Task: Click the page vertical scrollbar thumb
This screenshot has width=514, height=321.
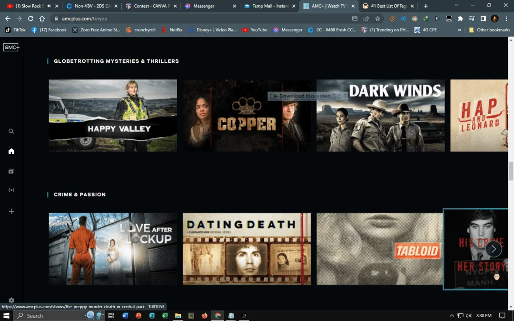Action: tap(511, 171)
